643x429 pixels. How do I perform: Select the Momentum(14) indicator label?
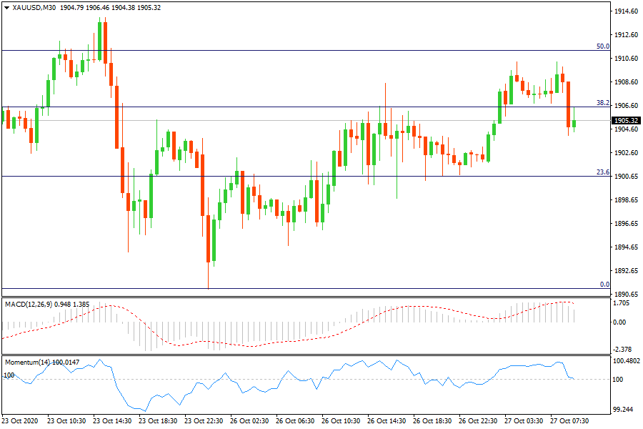28,363
